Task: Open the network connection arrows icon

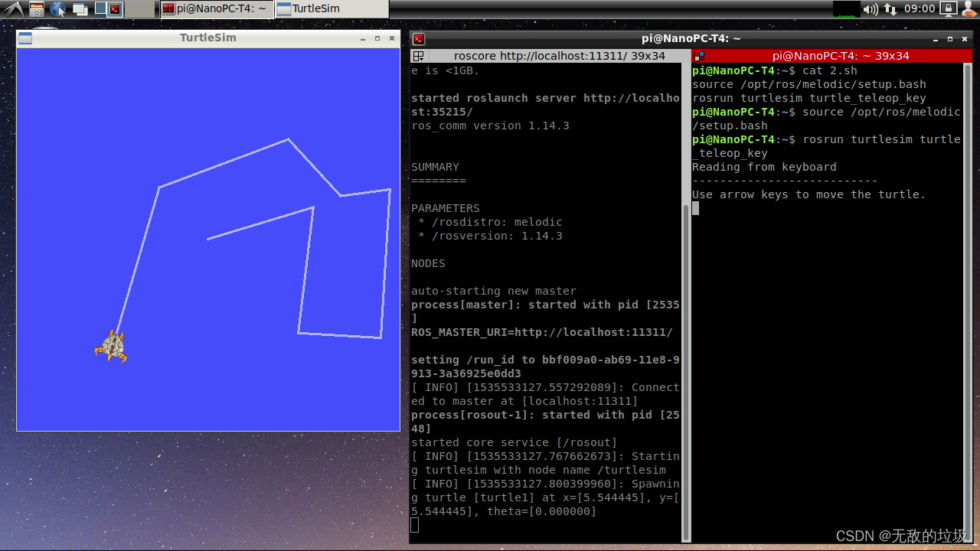Action: pyautogui.click(x=890, y=9)
